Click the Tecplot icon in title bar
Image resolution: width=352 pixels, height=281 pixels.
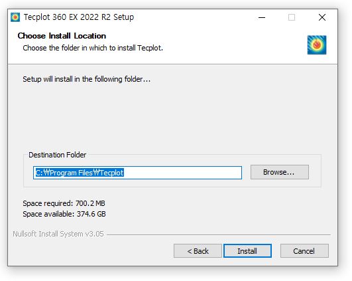coord(15,17)
